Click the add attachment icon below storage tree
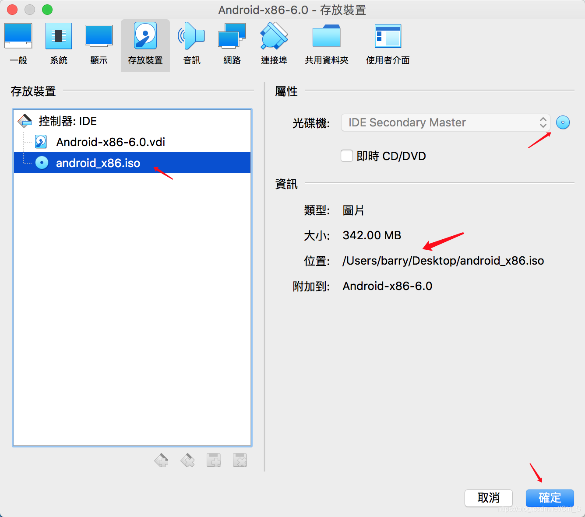This screenshot has width=585, height=517. coord(214,460)
